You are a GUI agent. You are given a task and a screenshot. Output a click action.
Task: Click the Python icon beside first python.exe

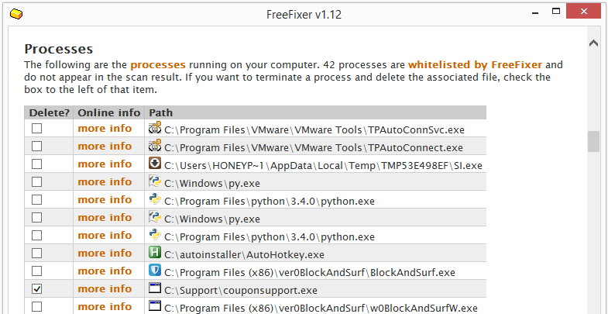point(155,199)
